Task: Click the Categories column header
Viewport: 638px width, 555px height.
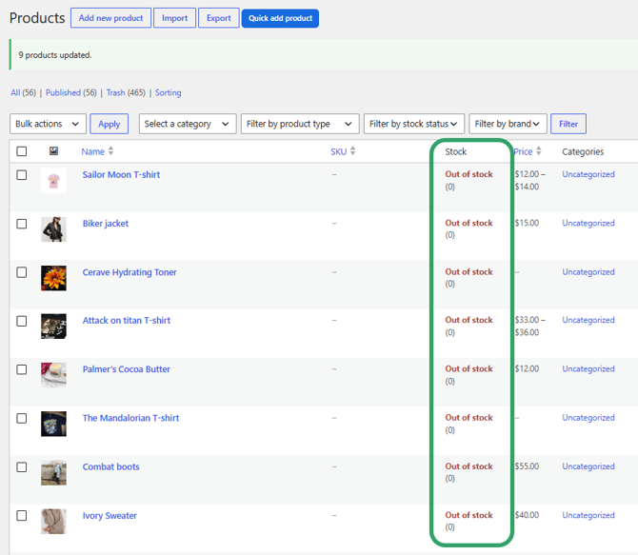Action: (583, 151)
